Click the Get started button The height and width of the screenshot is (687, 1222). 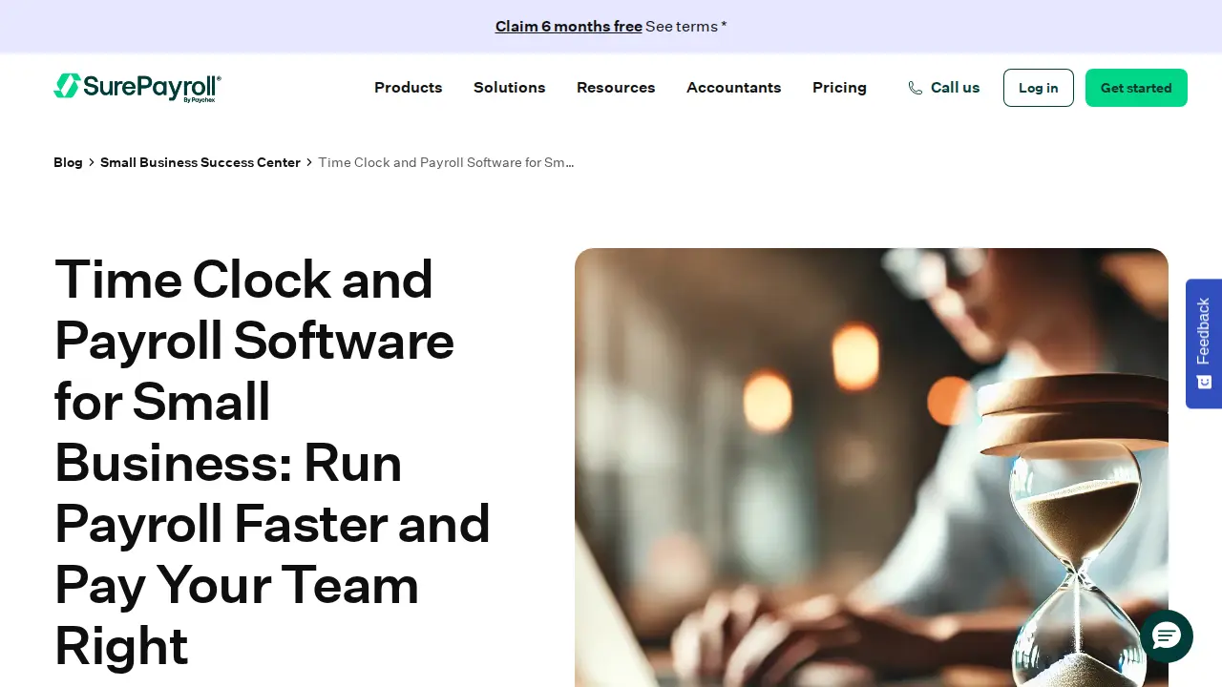1136,88
